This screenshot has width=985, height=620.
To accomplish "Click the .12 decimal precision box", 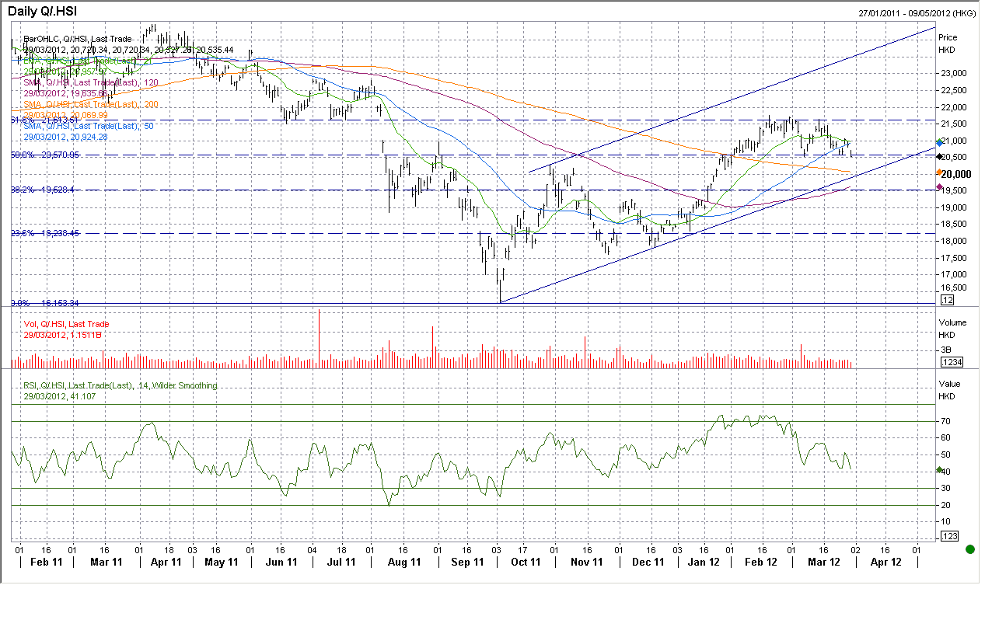I will pos(947,300).
